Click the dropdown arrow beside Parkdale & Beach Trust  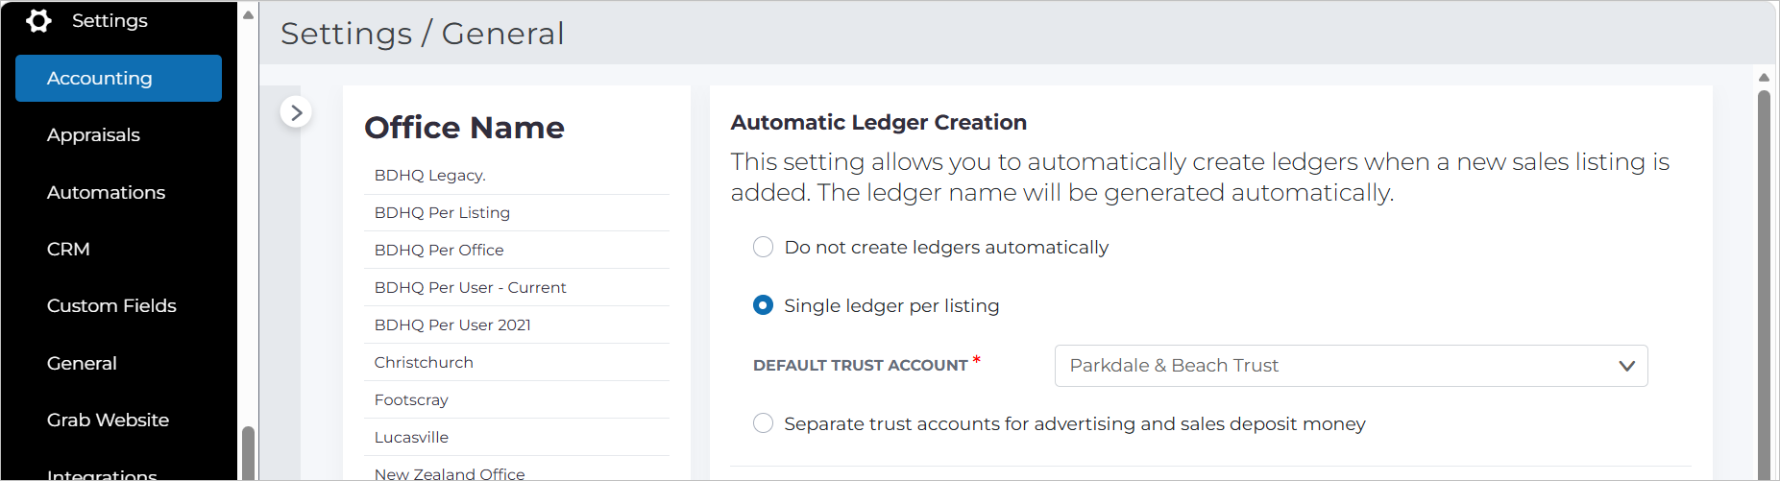[x=1626, y=366]
